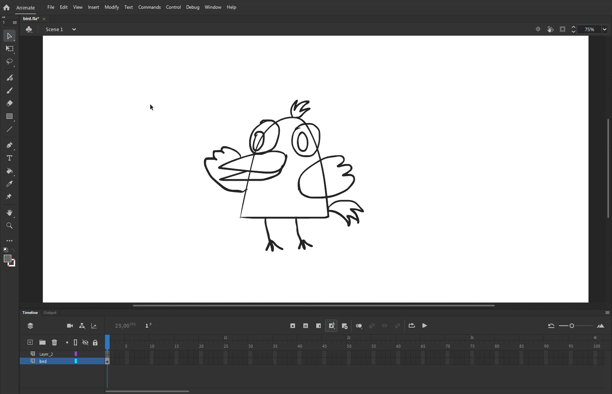
Task: Click the large-mountains timeline zoom-in button
Action: [x=601, y=326]
